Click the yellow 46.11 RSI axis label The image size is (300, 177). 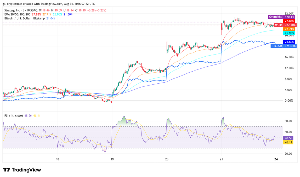(288, 142)
